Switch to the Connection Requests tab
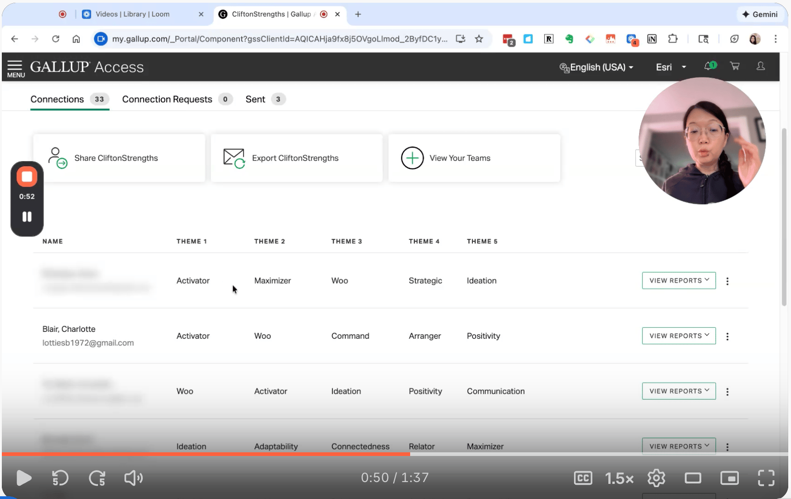 pos(167,99)
